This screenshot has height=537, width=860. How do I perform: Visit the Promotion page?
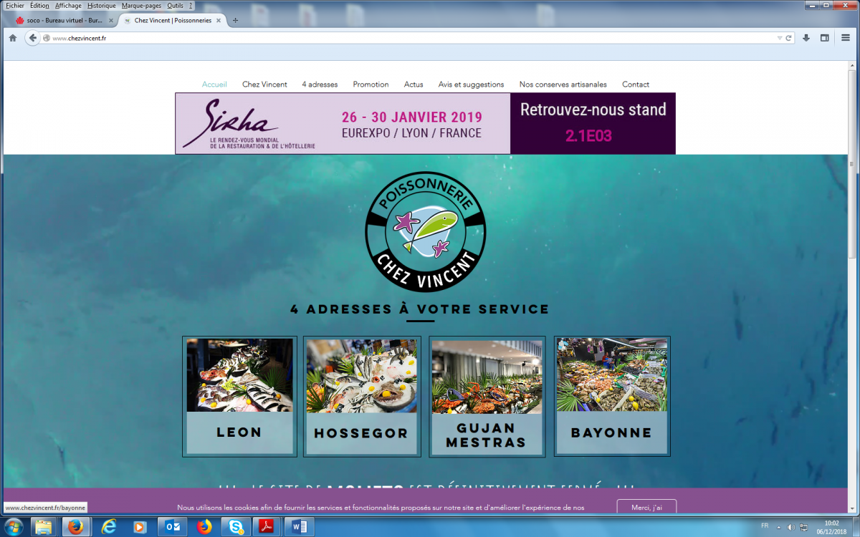click(x=371, y=84)
